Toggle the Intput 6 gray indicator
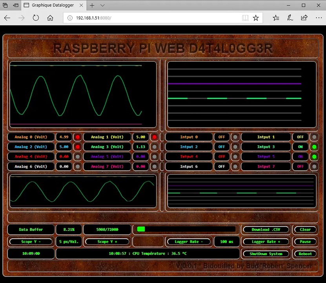 click(235, 166)
